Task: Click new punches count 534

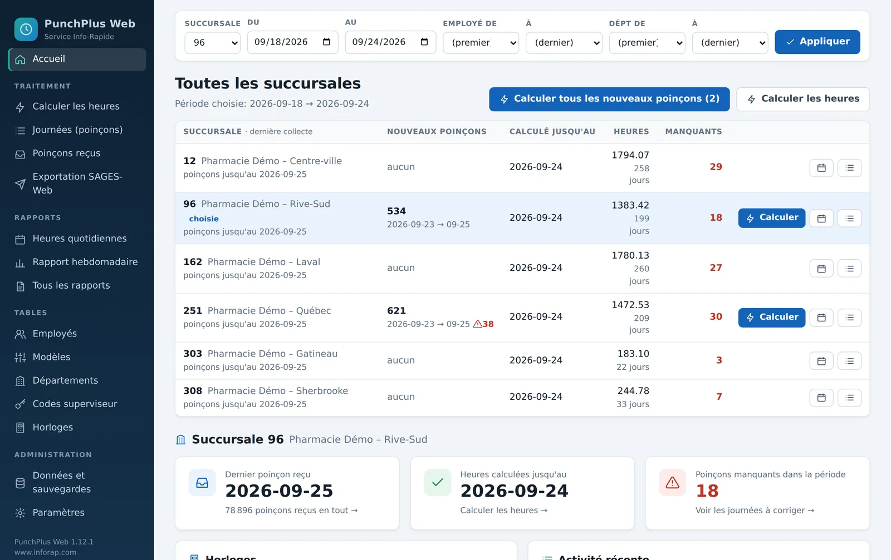Action: 396,211
